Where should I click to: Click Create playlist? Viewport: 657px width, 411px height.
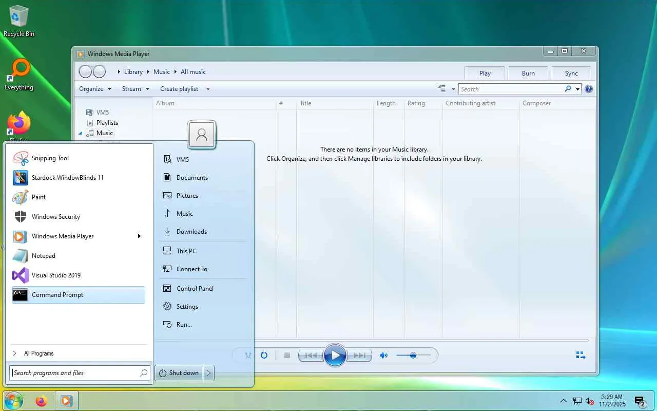pos(179,89)
